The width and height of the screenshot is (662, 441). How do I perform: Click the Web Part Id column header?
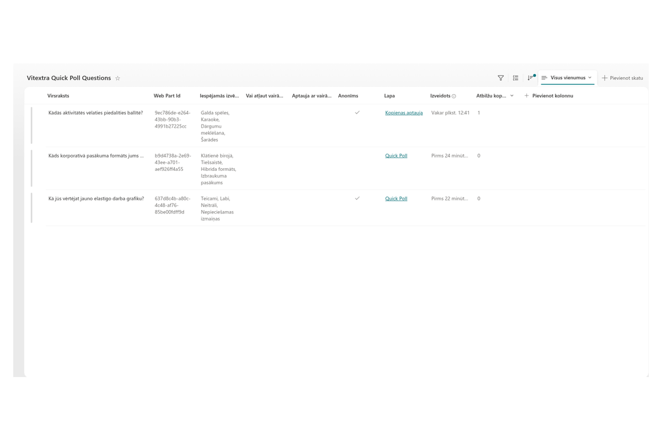(167, 96)
